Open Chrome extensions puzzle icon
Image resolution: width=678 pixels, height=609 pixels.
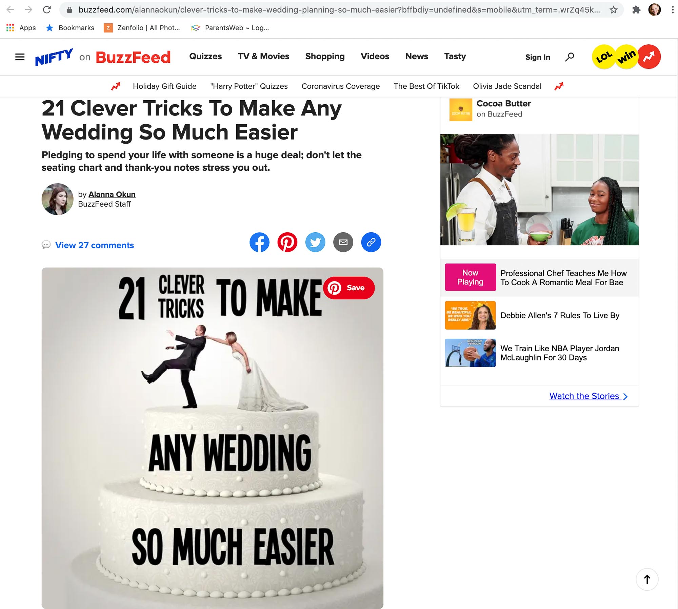tap(636, 10)
